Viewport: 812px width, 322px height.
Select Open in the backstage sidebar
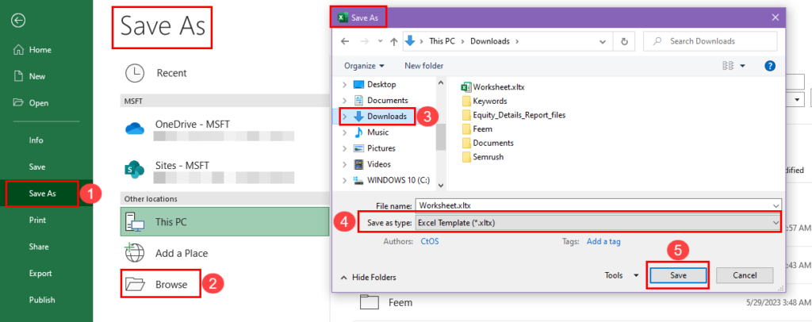[x=32, y=102]
